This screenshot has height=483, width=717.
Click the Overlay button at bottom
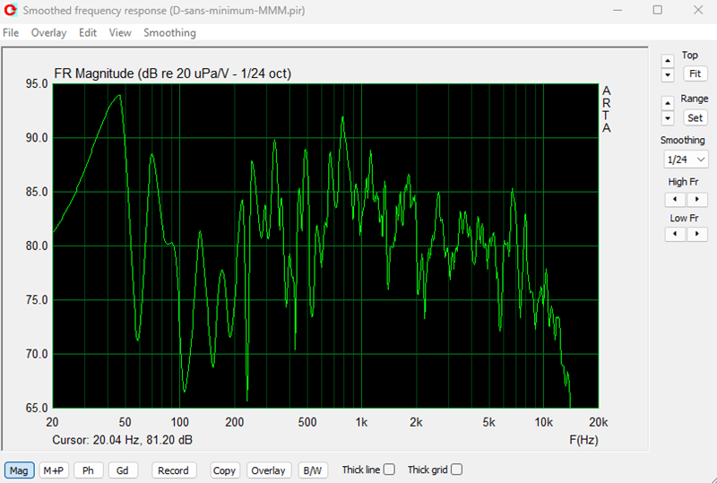pos(268,470)
